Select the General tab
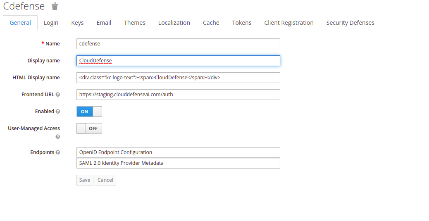The image size is (429, 221). tap(20, 23)
